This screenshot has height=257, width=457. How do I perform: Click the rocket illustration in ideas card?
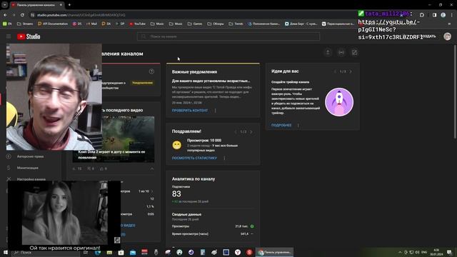339,102
